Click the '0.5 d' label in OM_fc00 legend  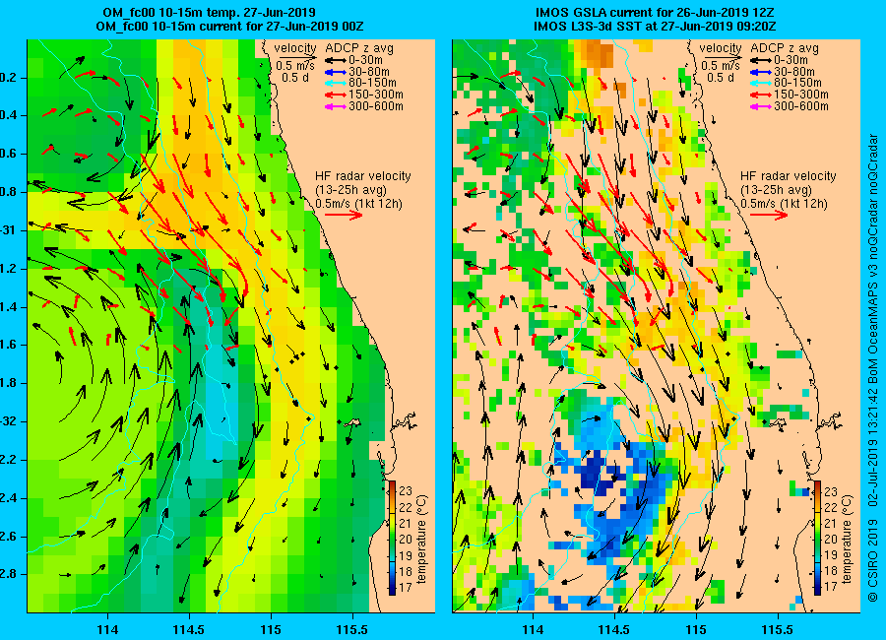[295, 78]
